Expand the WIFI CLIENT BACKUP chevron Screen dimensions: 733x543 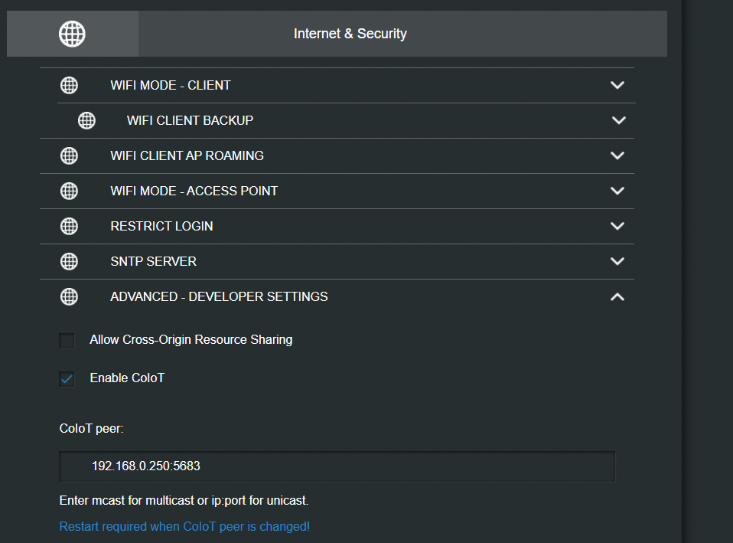pos(619,120)
